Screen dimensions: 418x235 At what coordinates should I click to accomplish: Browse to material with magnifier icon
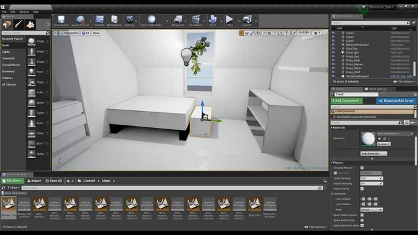click(385, 138)
